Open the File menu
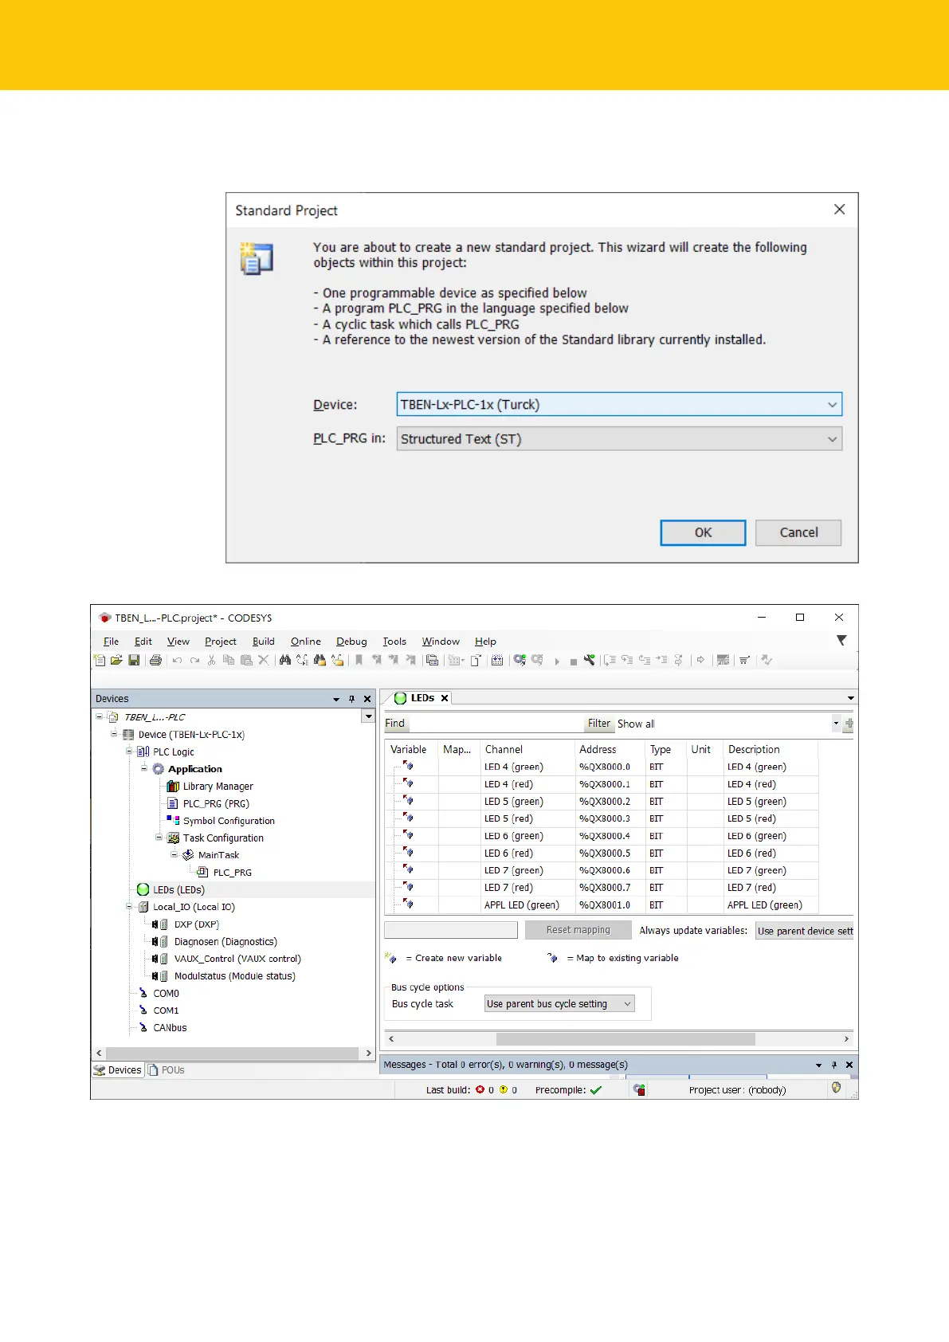 (x=111, y=642)
